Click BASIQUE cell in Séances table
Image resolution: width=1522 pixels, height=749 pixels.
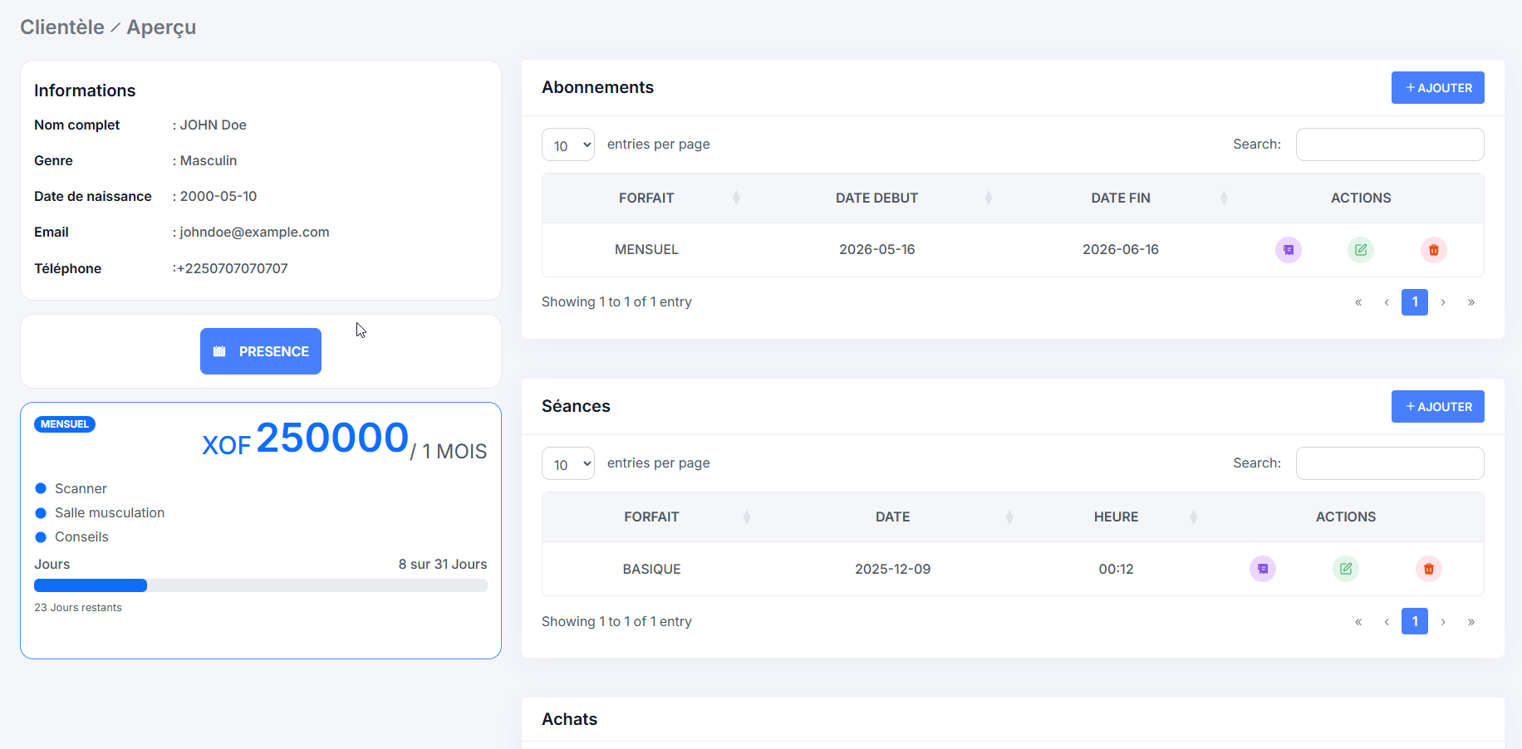651,569
